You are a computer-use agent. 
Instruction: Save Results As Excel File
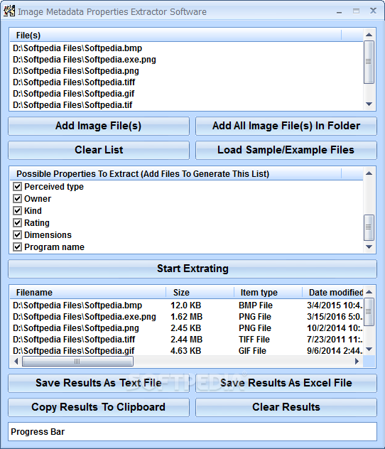click(286, 383)
